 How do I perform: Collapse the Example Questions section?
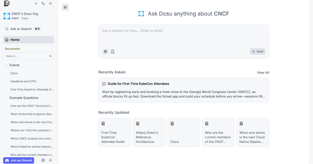click(6, 98)
